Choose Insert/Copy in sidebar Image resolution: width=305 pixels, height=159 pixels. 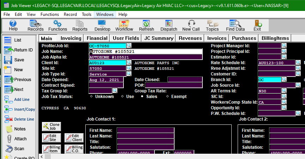point(20,109)
